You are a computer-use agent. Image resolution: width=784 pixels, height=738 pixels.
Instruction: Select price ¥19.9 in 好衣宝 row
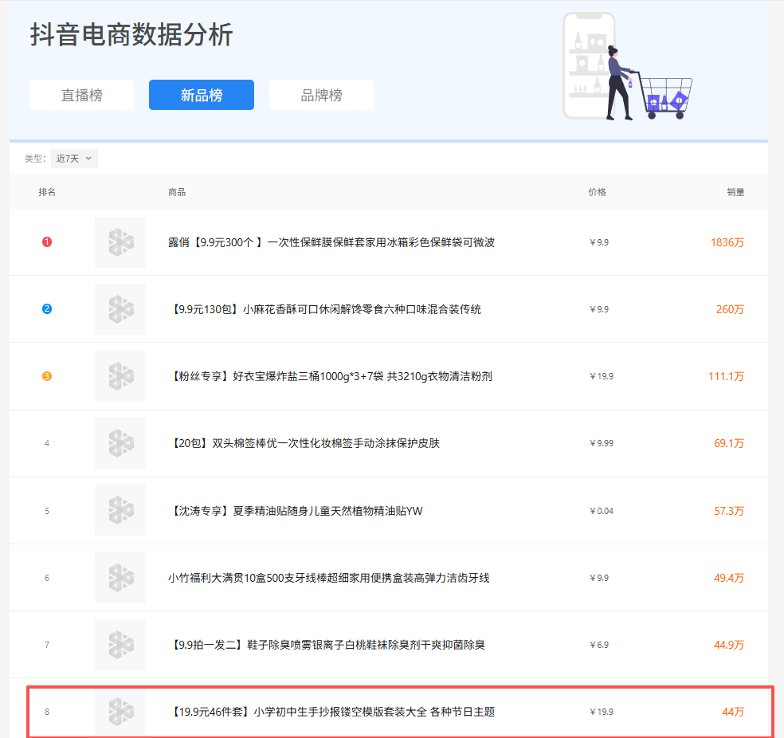tap(602, 376)
